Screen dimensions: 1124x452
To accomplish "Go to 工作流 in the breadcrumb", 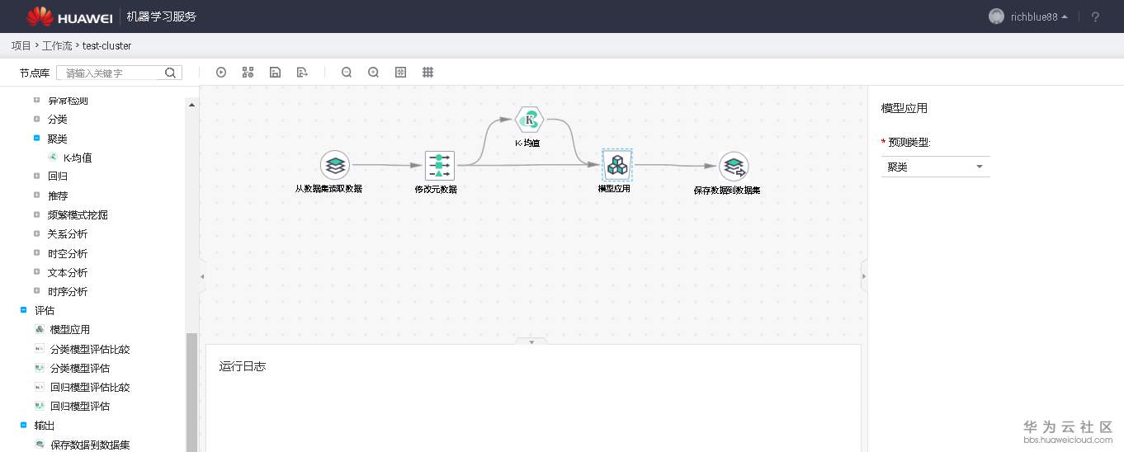I will [57, 45].
